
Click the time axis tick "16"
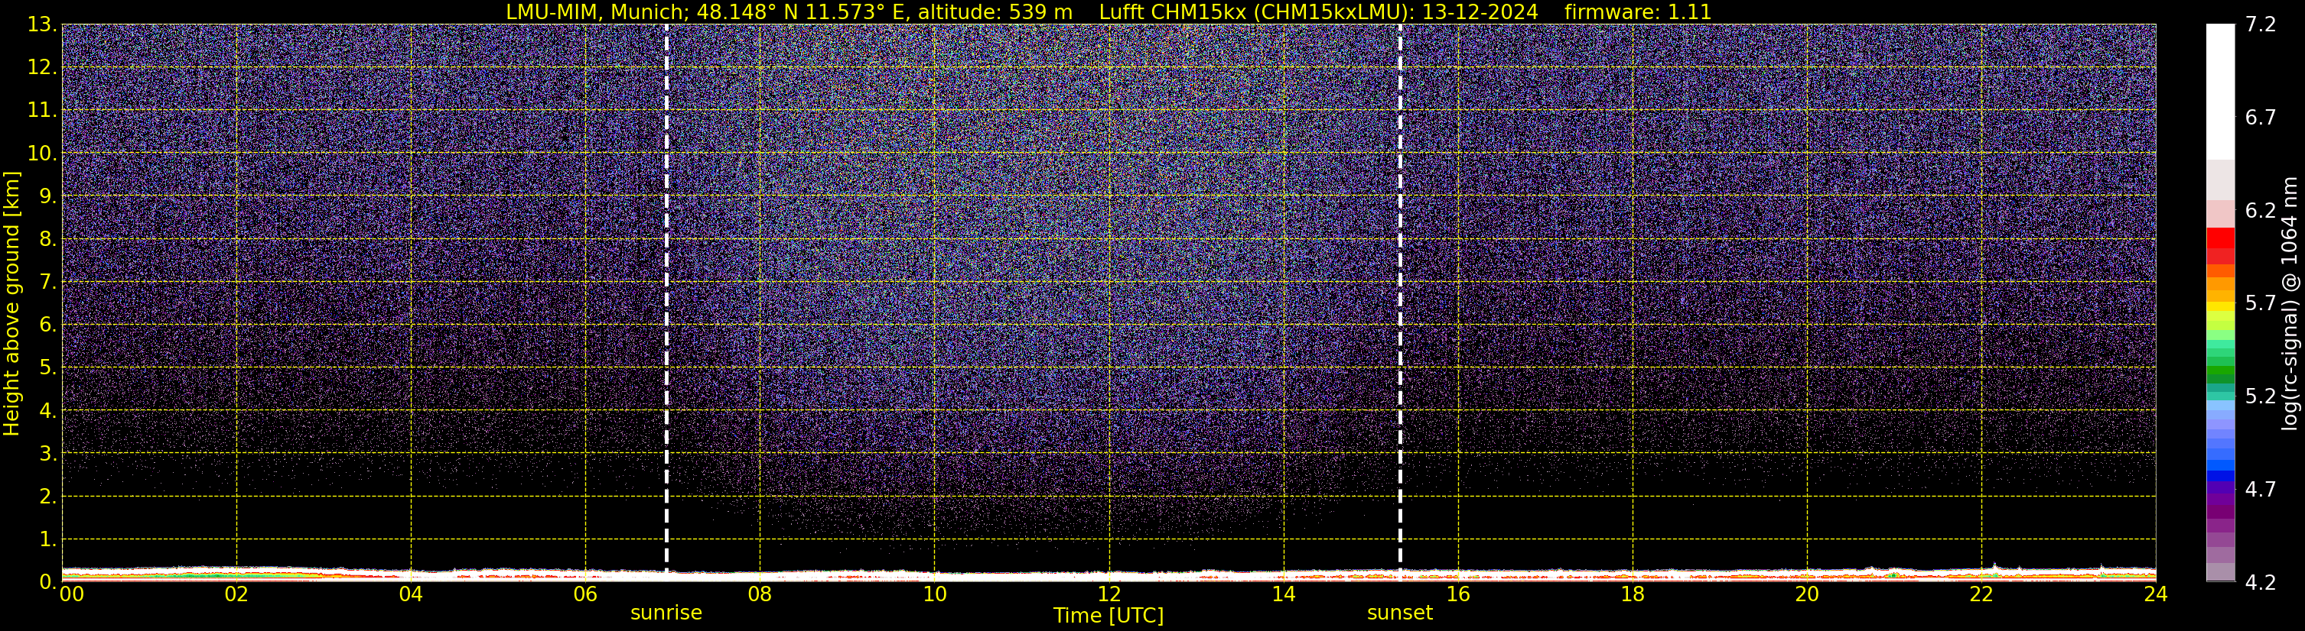[1459, 594]
